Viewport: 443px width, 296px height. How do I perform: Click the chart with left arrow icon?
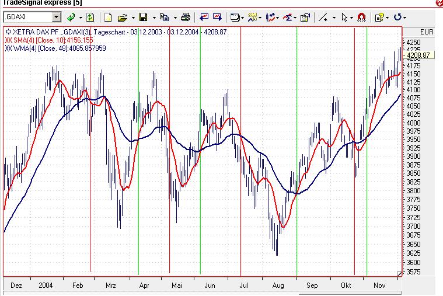(204, 17)
